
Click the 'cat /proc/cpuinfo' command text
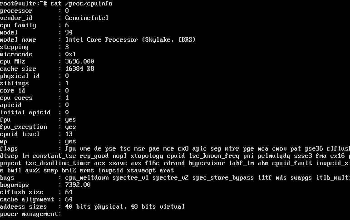pyautogui.click(x=81, y=4)
